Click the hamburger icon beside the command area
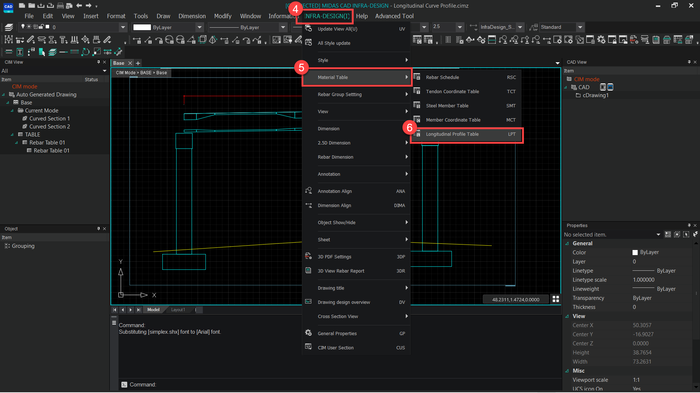The width and height of the screenshot is (700, 393). (x=114, y=323)
